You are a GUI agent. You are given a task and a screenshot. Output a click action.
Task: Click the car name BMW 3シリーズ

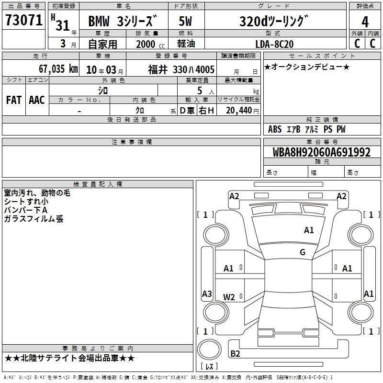pyautogui.click(x=123, y=21)
